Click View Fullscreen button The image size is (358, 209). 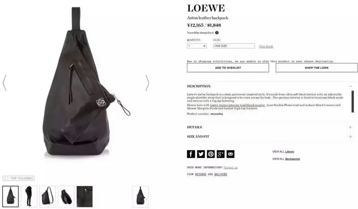click(18, 178)
